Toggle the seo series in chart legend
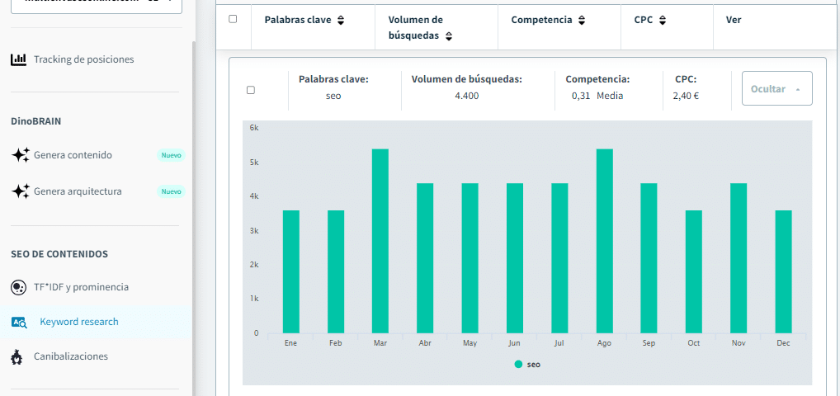Image resolution: width=840 pixels, height=396 pixels. (x=528, y=364)
